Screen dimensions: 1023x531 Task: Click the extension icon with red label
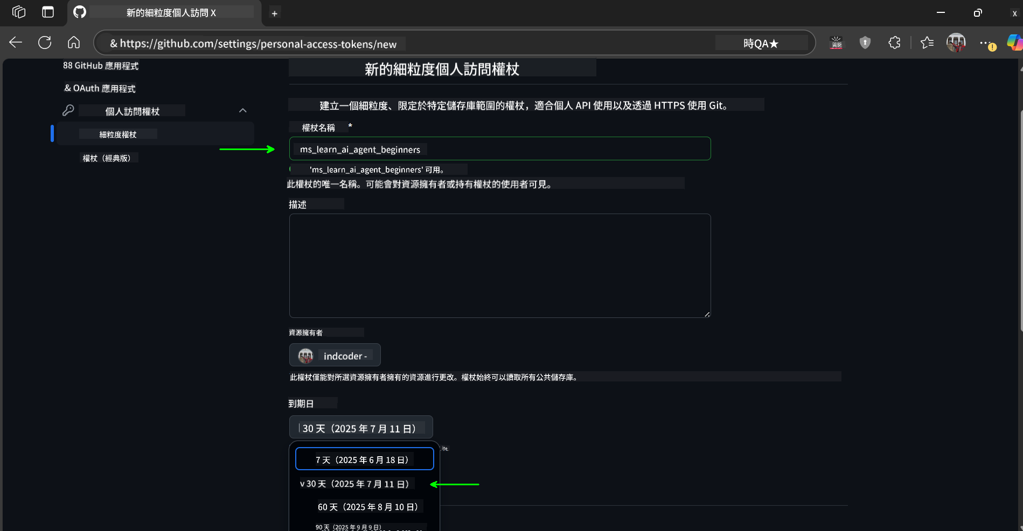coord(836,43)
